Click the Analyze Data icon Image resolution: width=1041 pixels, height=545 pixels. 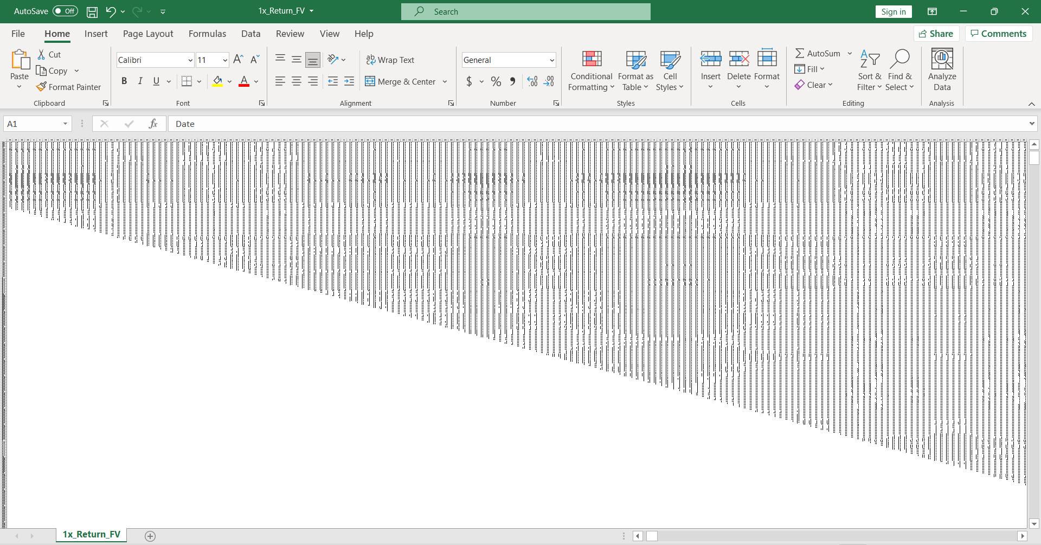942,70
